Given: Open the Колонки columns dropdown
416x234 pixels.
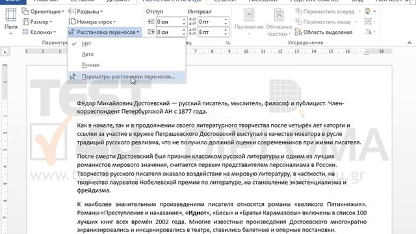Looking at the screenshot, I should (39, 32).
